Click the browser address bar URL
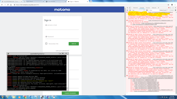This screenshot has height=99, width=177. click(27, 5)
